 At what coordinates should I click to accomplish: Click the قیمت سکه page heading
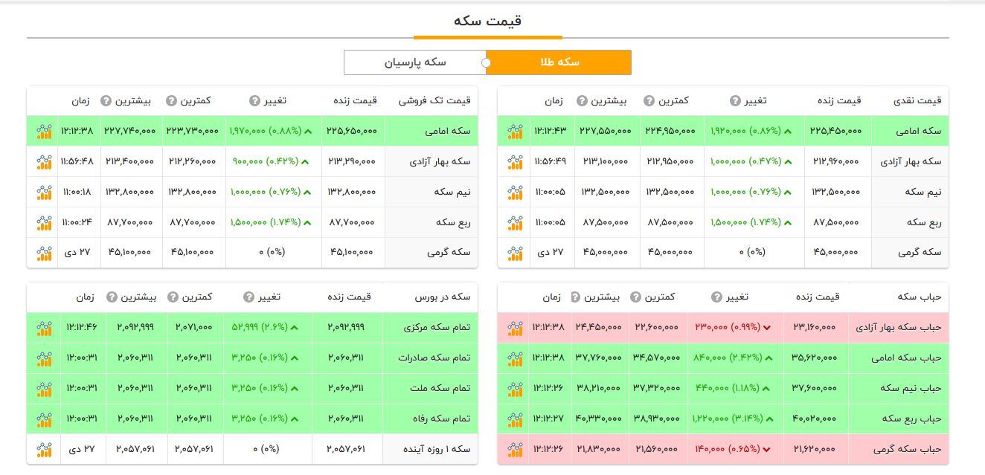[488, 21]
